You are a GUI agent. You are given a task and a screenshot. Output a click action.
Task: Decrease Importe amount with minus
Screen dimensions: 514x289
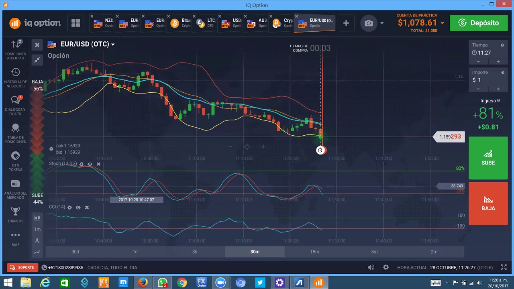pos(478,89)
